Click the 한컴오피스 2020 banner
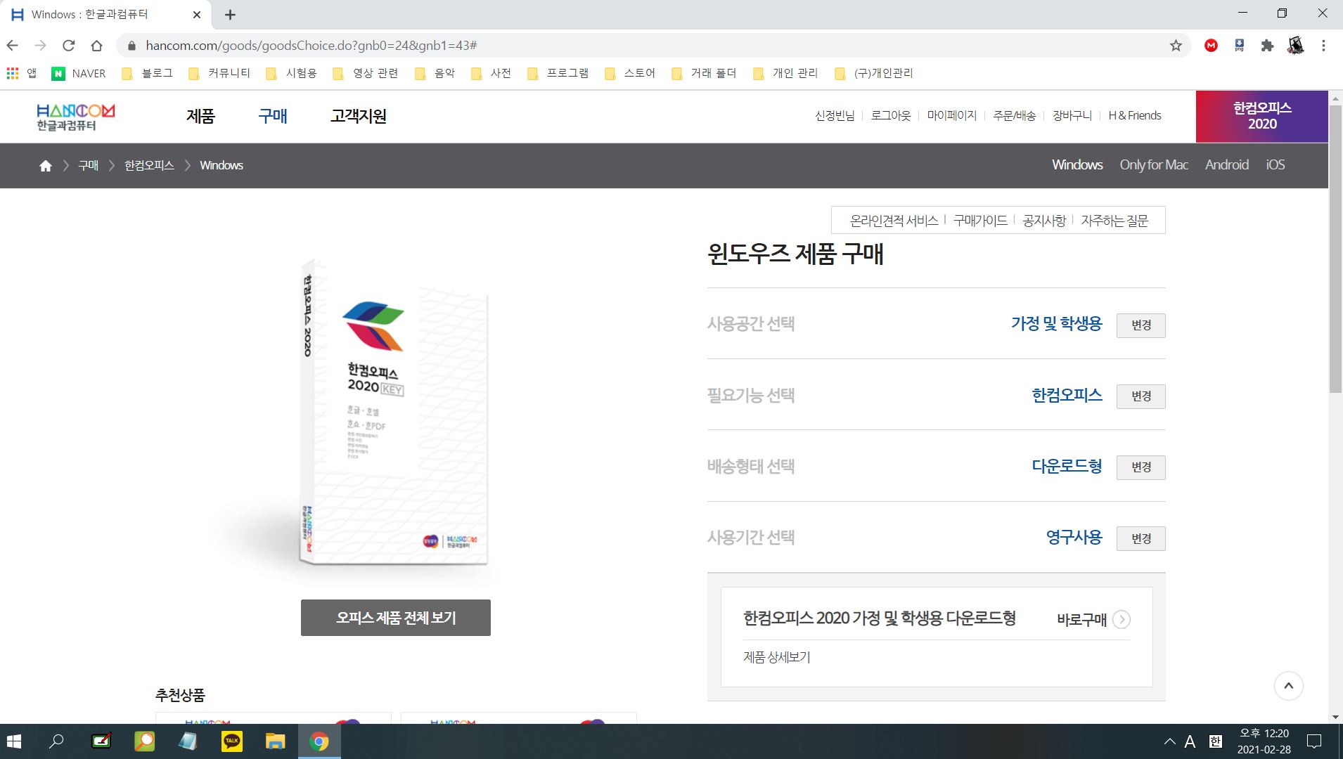Viewport: 1343px width, 759px height. [1262, 117]
